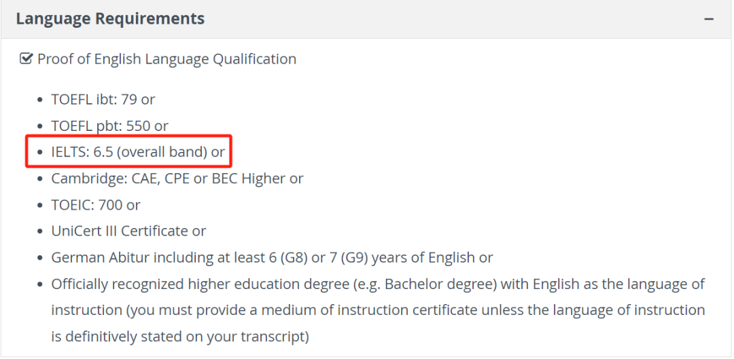This screenshot has height=359, width=734.
Task: Click the Officially recognized higher education degree line
Action: [x=378, y=284]
